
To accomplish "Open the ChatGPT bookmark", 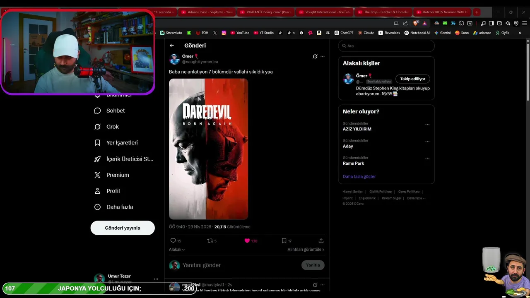I will pos(344,33).
